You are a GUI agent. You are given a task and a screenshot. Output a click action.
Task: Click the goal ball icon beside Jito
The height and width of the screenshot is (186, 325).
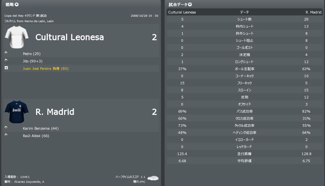pos(6,60)
